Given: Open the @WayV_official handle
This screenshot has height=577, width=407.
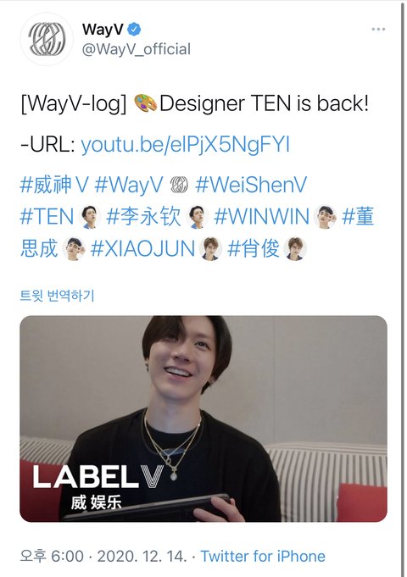Looking at the screenshot, I should coord(137,49).
